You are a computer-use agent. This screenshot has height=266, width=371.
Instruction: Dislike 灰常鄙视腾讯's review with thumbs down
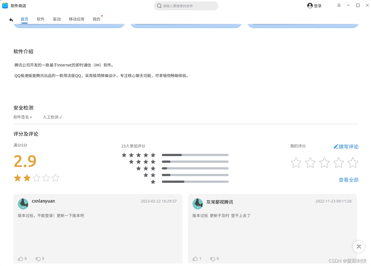[x=213, y=259]
